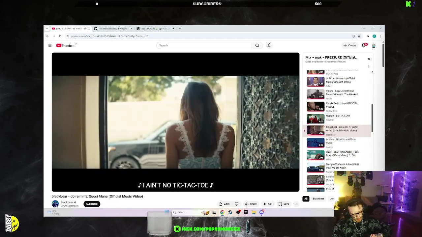Go back in browser history
The image size is (422, 237).
47,36
